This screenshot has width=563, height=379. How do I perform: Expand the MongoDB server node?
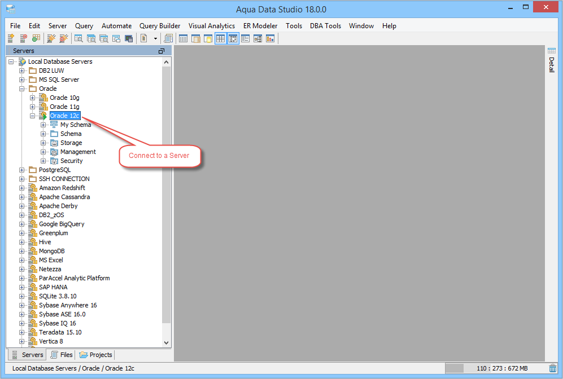point(22,251)
